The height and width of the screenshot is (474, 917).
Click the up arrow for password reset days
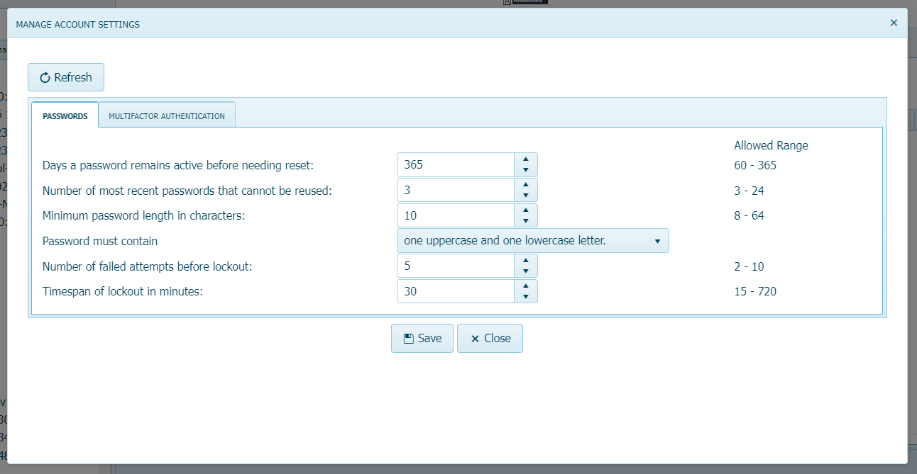[x=525, y=160]
